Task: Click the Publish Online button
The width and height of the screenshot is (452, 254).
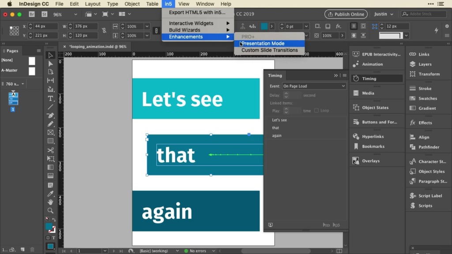Action: (346, 14)
